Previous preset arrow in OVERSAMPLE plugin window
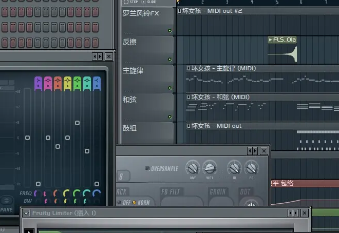This screenshot has height=233, width=339. [250, 151]
